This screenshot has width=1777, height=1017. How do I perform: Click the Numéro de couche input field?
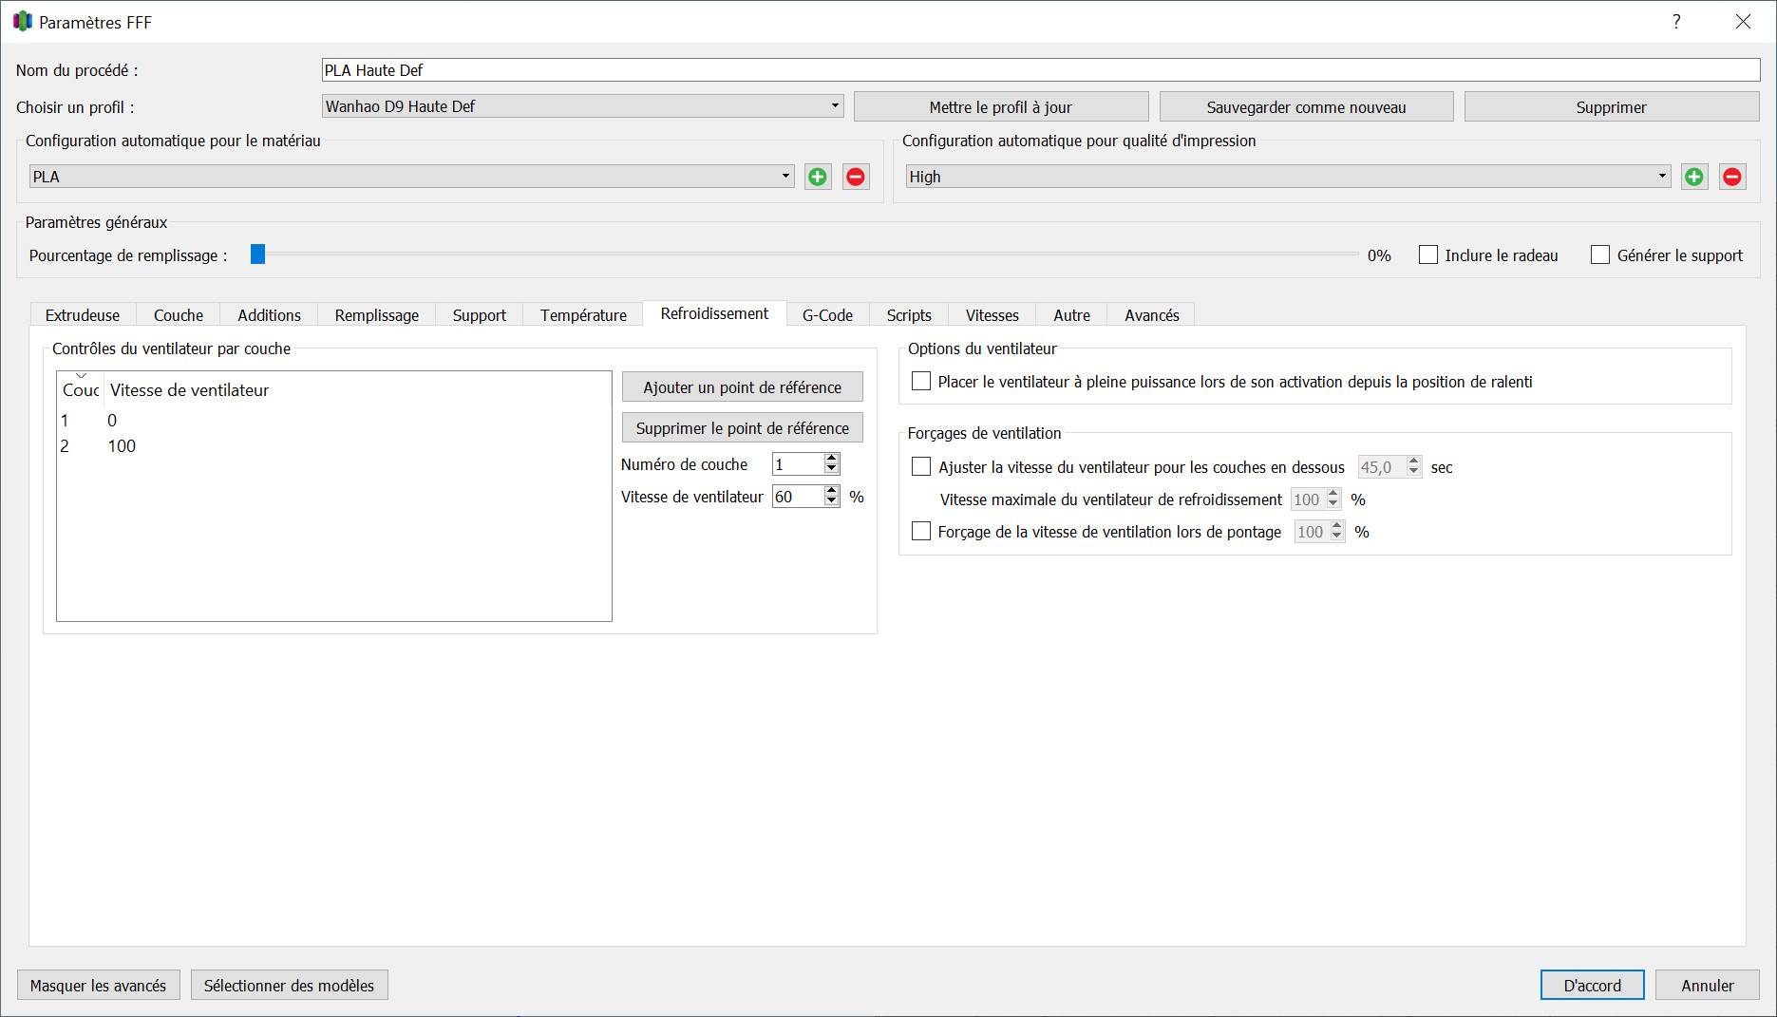[798, 463]
